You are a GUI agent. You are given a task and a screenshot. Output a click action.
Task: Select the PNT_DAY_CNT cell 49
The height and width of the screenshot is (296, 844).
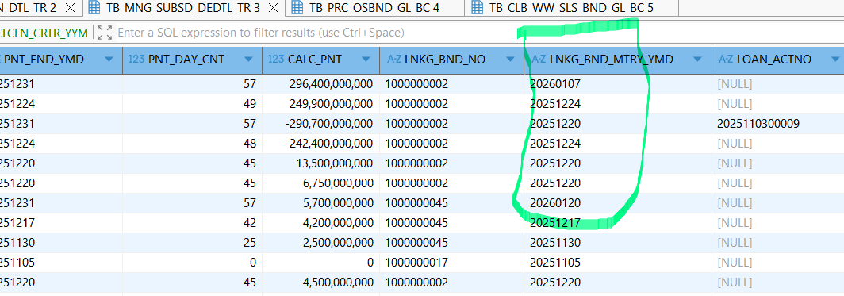pos(193,104)
